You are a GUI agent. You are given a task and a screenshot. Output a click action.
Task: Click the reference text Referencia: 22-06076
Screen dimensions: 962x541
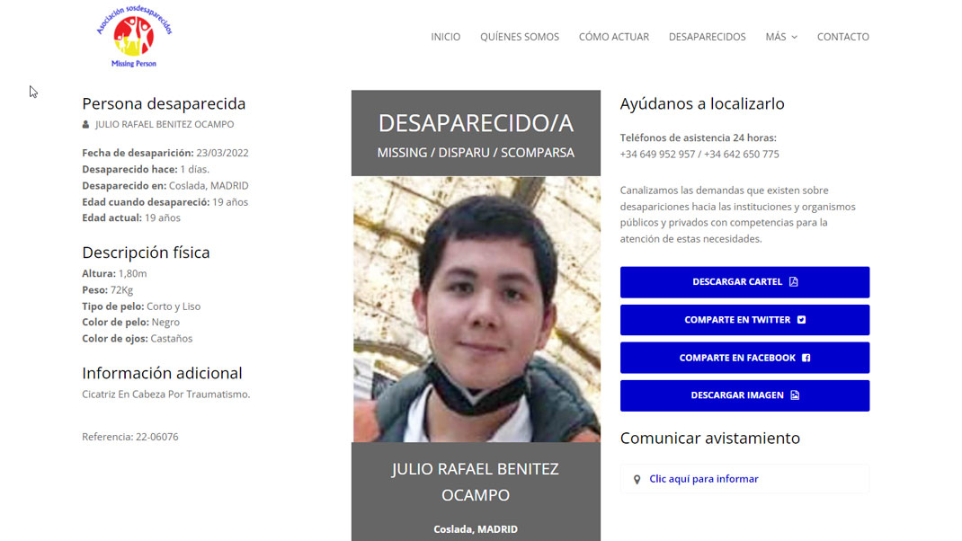130,437
